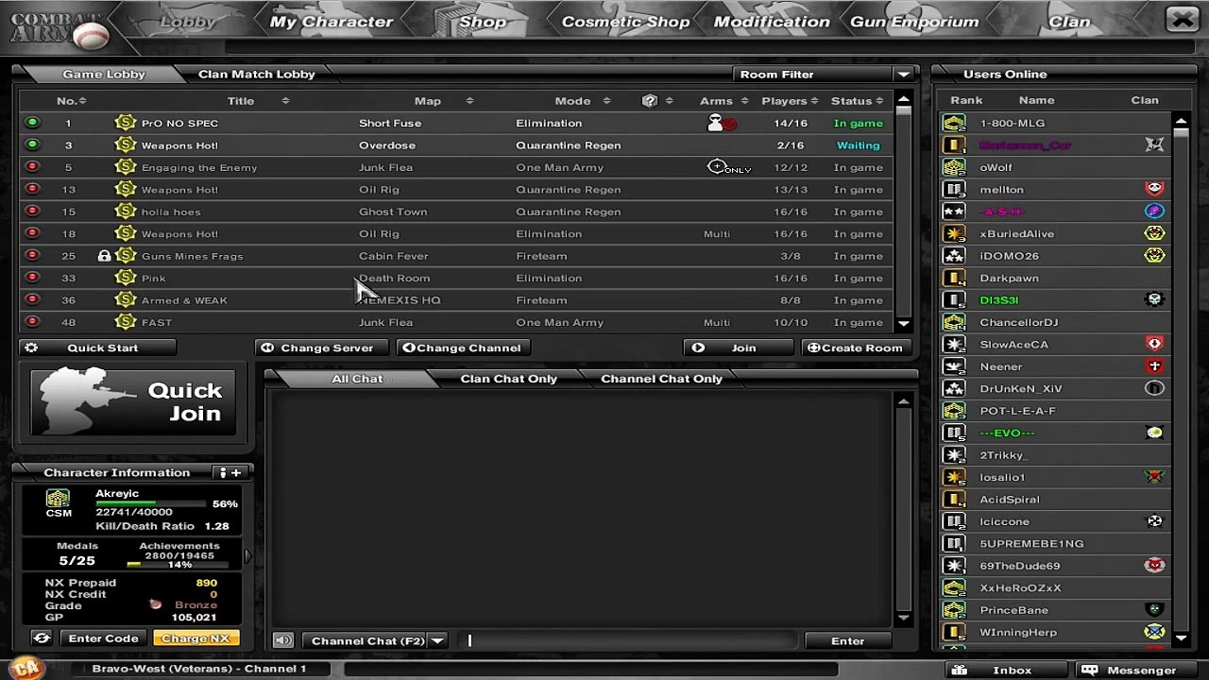Click the clan emblem beside SlowAceCA
Image resolution: width=1209 pixels, height=680 pixels.
pyautogui.click(x=1154, y=344)
